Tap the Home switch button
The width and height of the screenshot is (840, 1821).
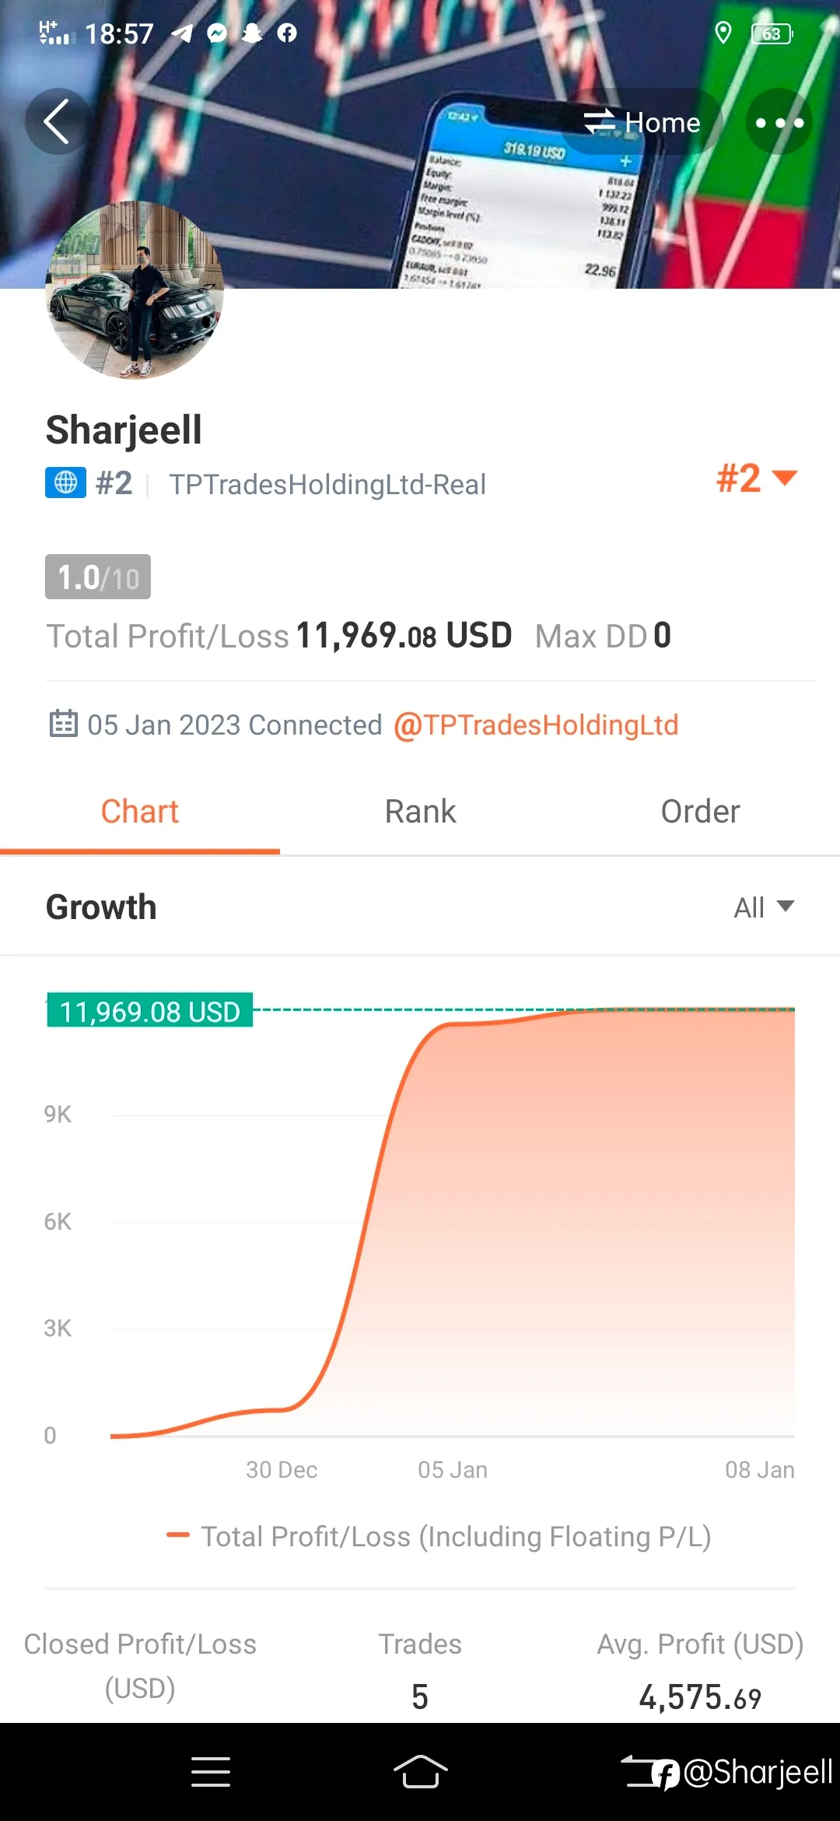642,122
